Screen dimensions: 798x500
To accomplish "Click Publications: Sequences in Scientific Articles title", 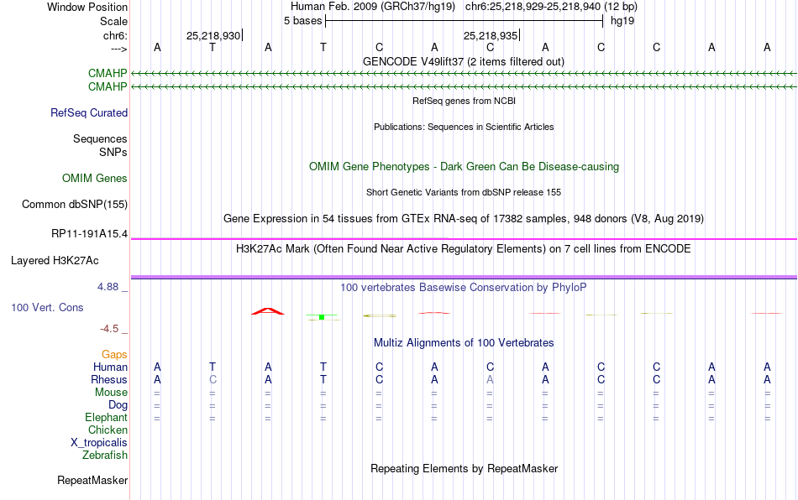I will tap(464, 127).
